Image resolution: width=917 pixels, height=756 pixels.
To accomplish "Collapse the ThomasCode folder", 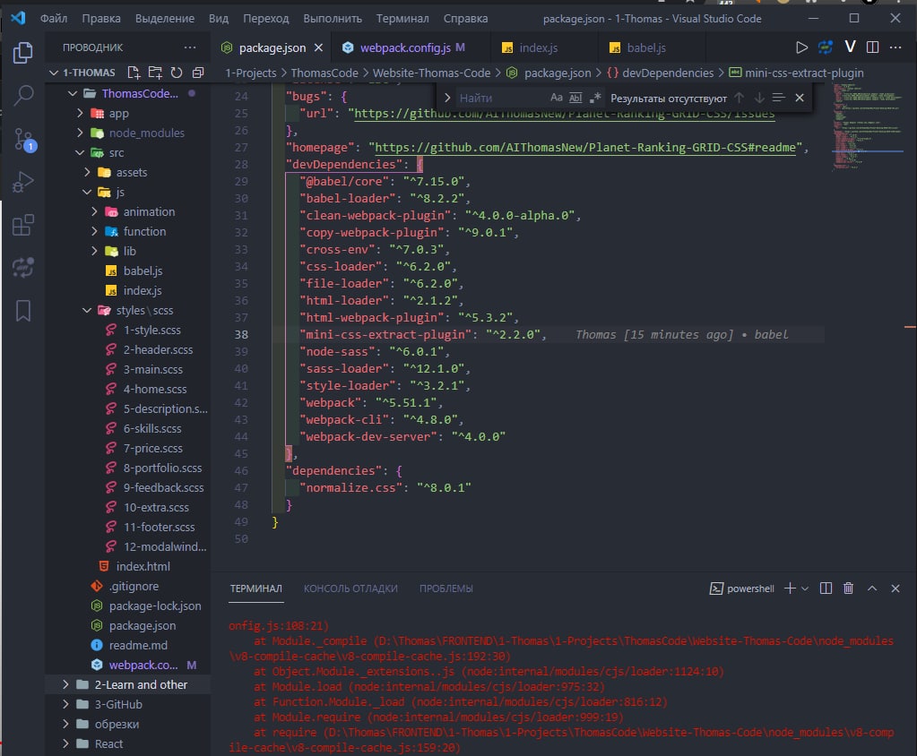I will click(73, 93).
